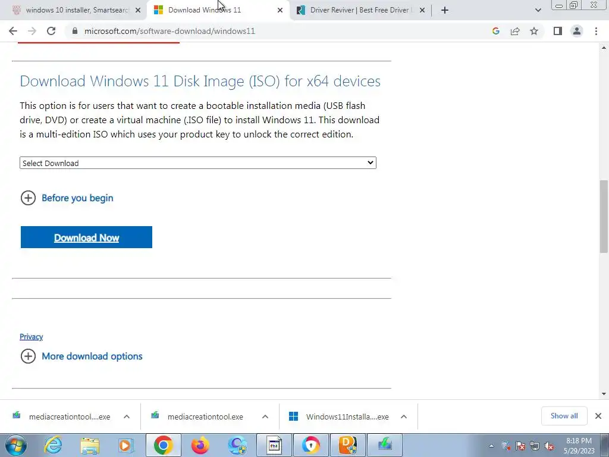The image size is (609, 457).
Task: Show all downloads
Action: point(564,416)
